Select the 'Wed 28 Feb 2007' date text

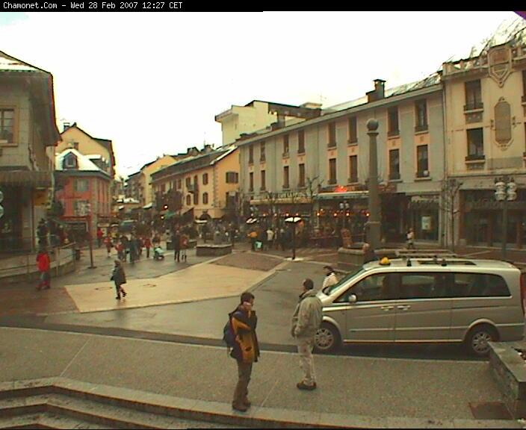(105, 5)
